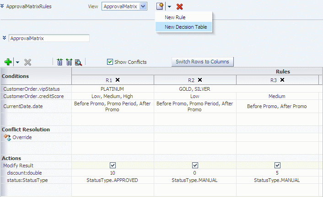Image resolution: width=323 pixels, height=197 pixels.
Task: Edit the ApprovalMatrix name field
Action: pyautogui.click(x=49, y=38)
